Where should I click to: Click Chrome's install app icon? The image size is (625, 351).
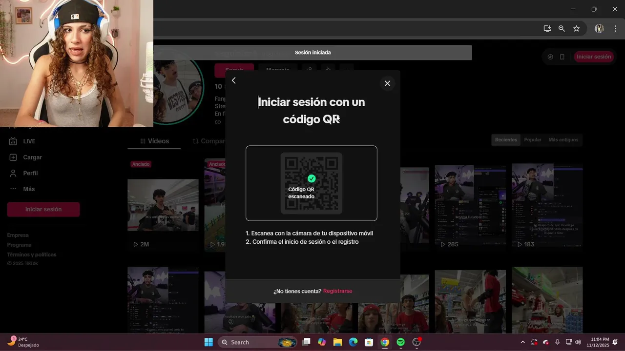point(547,29)
